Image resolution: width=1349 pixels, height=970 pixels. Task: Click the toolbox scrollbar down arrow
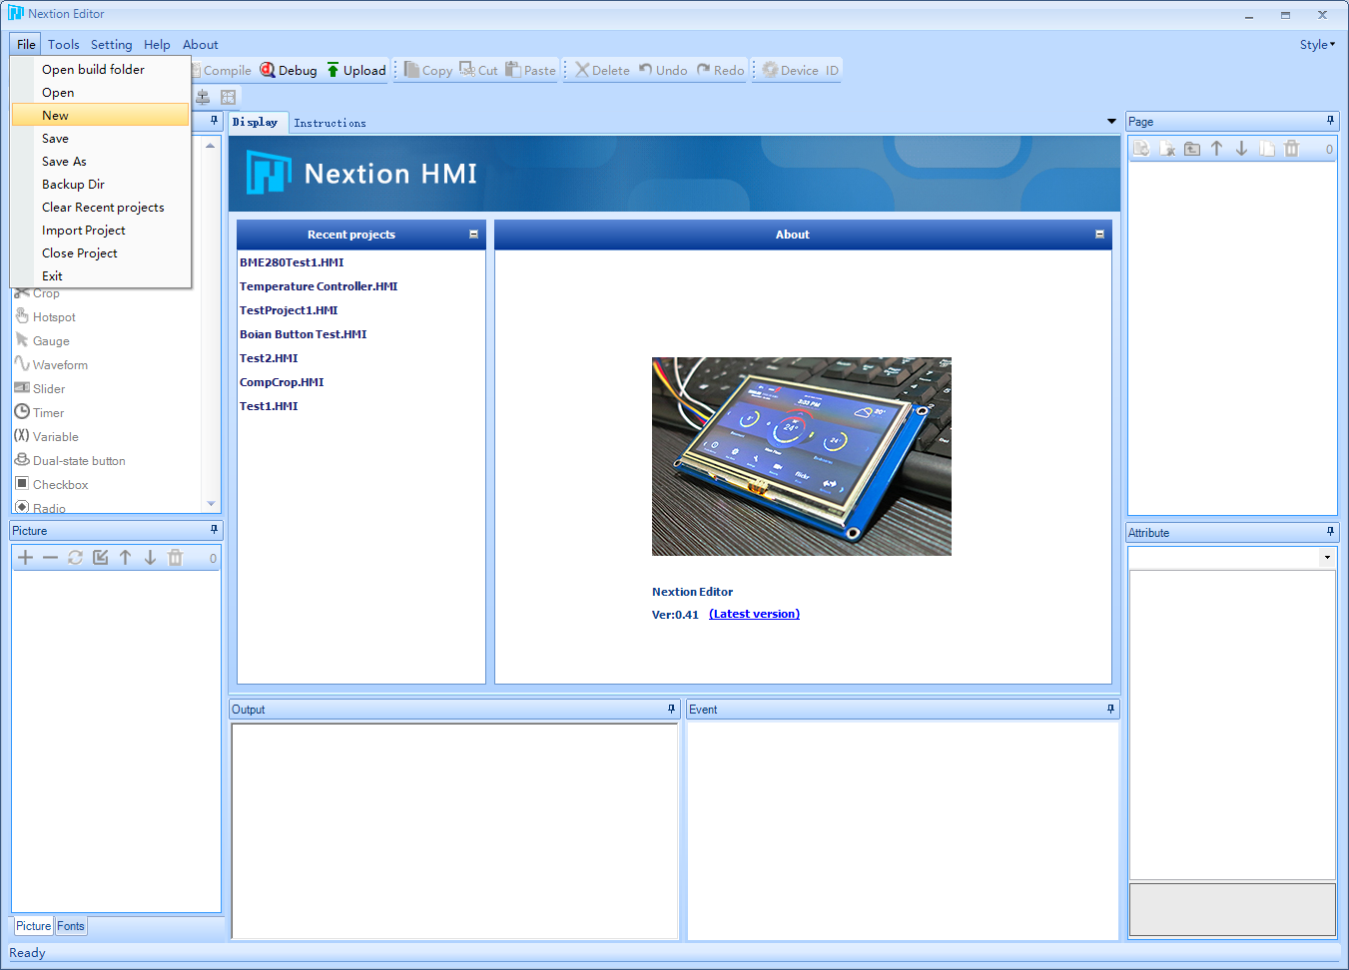tap(210, 504)
